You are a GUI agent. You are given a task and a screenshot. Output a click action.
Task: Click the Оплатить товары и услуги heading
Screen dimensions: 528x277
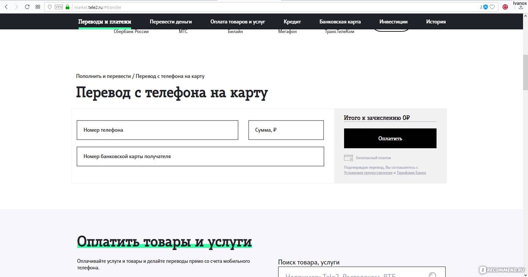click(x=164, y=242)
